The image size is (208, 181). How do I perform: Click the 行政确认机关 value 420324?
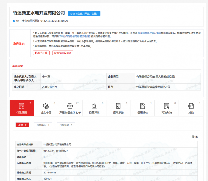click(47, 179)
